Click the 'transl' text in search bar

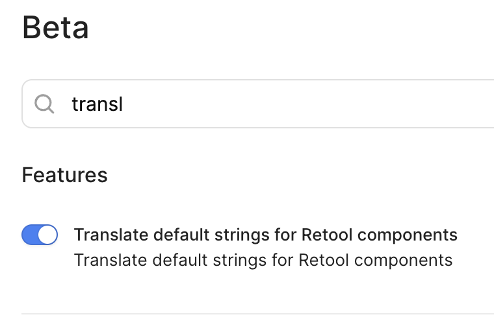pos(97,104)
